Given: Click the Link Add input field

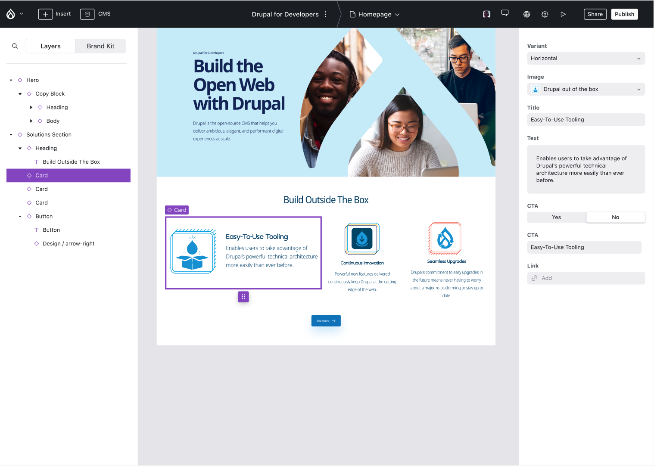Looking at the screenshot, I should [x=586, y=278].
